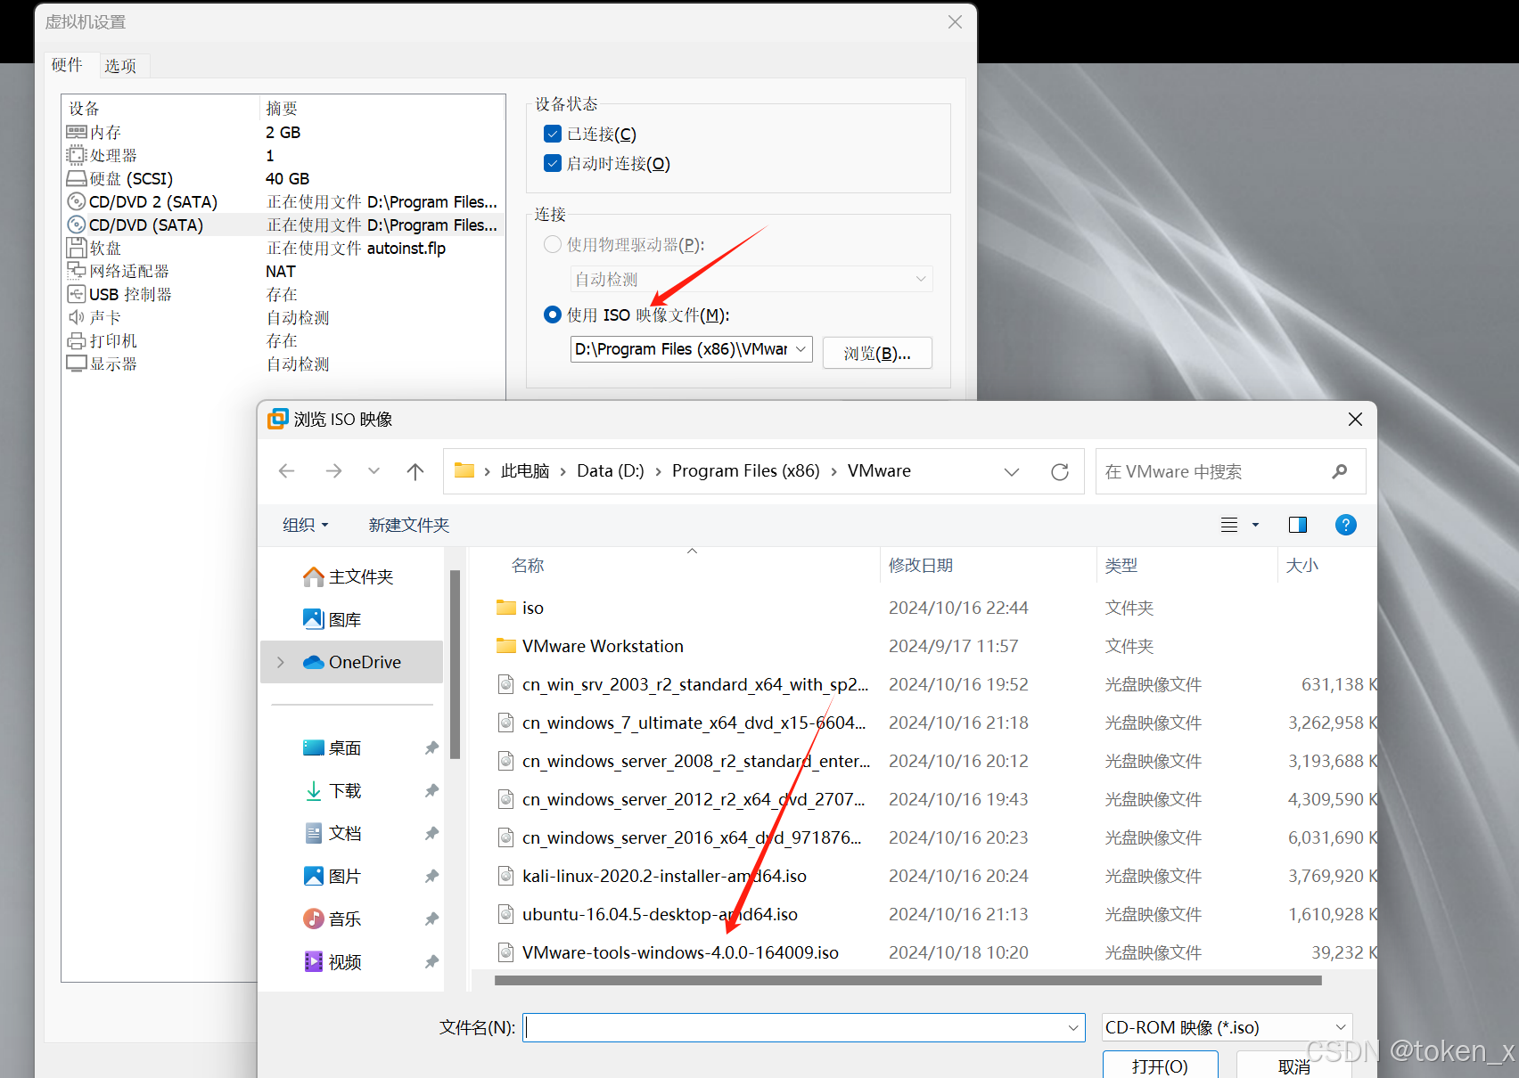Select cn_windows_server_2008_r2 ISO file
Image resolution: width=1519 pixels, height=1078 pixels.
pyautogui.click(x=683, y=761)
